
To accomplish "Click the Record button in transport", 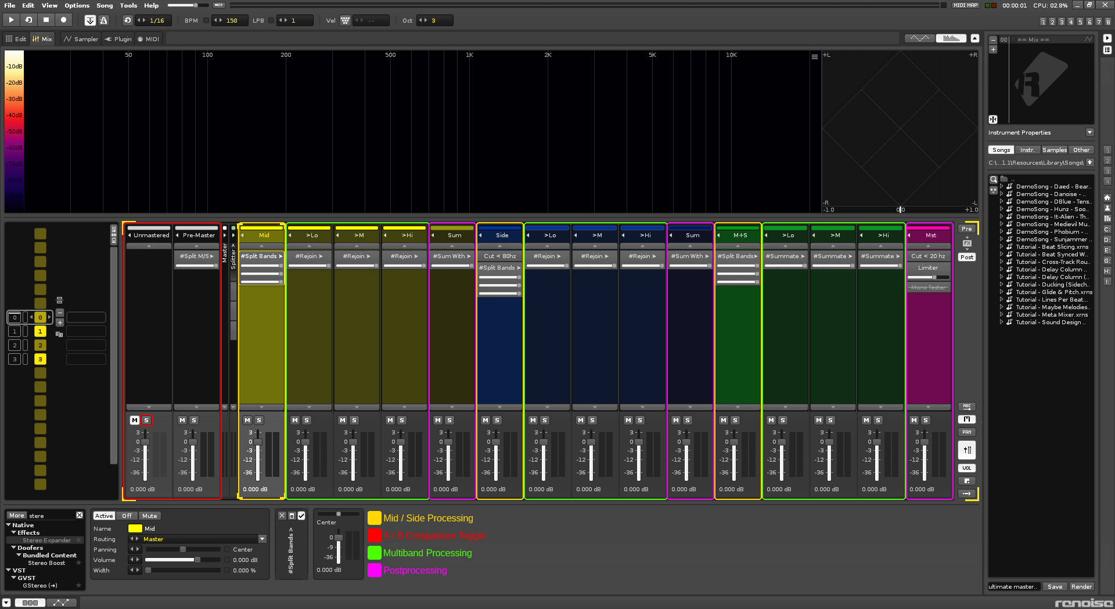I will click(x=63, y=20).
